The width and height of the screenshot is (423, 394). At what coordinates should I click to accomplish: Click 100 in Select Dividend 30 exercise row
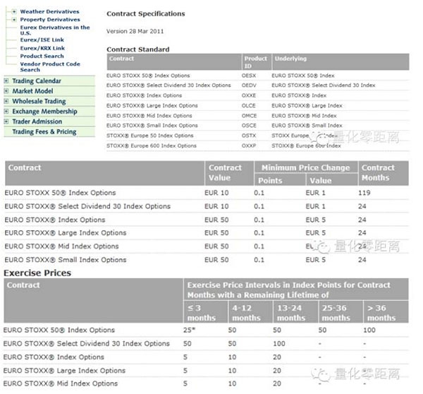tap(279, 343)
